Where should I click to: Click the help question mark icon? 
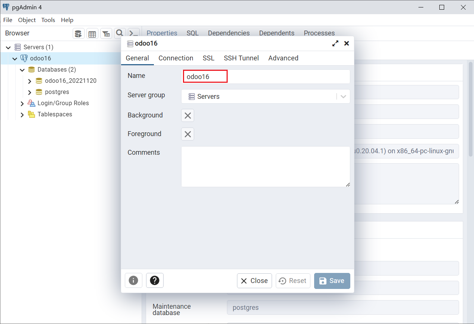click(x=155, y=280)
